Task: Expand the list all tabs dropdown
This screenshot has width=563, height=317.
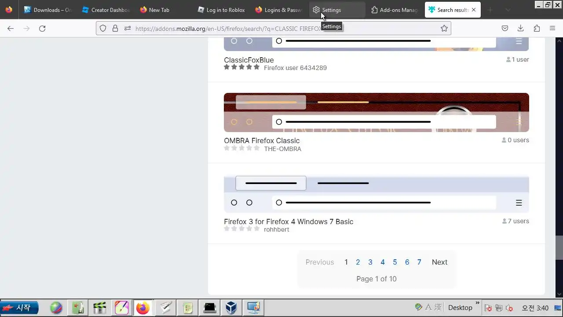Action: pos(508,10)
